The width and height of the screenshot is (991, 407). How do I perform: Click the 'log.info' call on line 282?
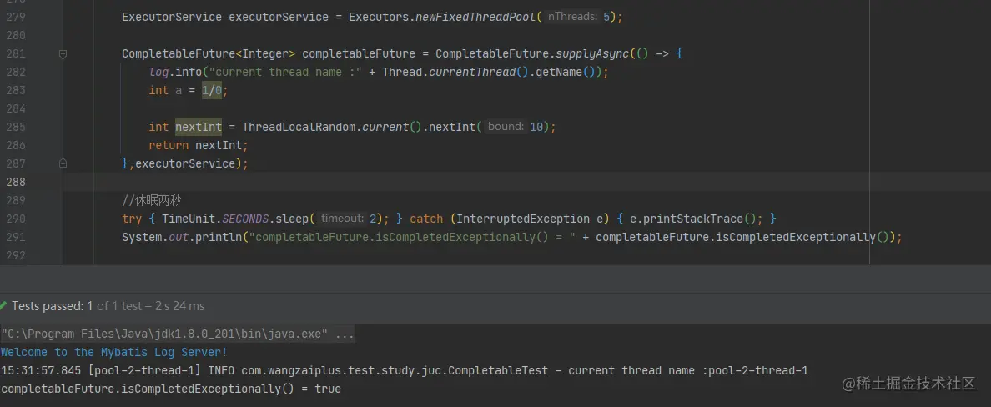click(175, 72)
